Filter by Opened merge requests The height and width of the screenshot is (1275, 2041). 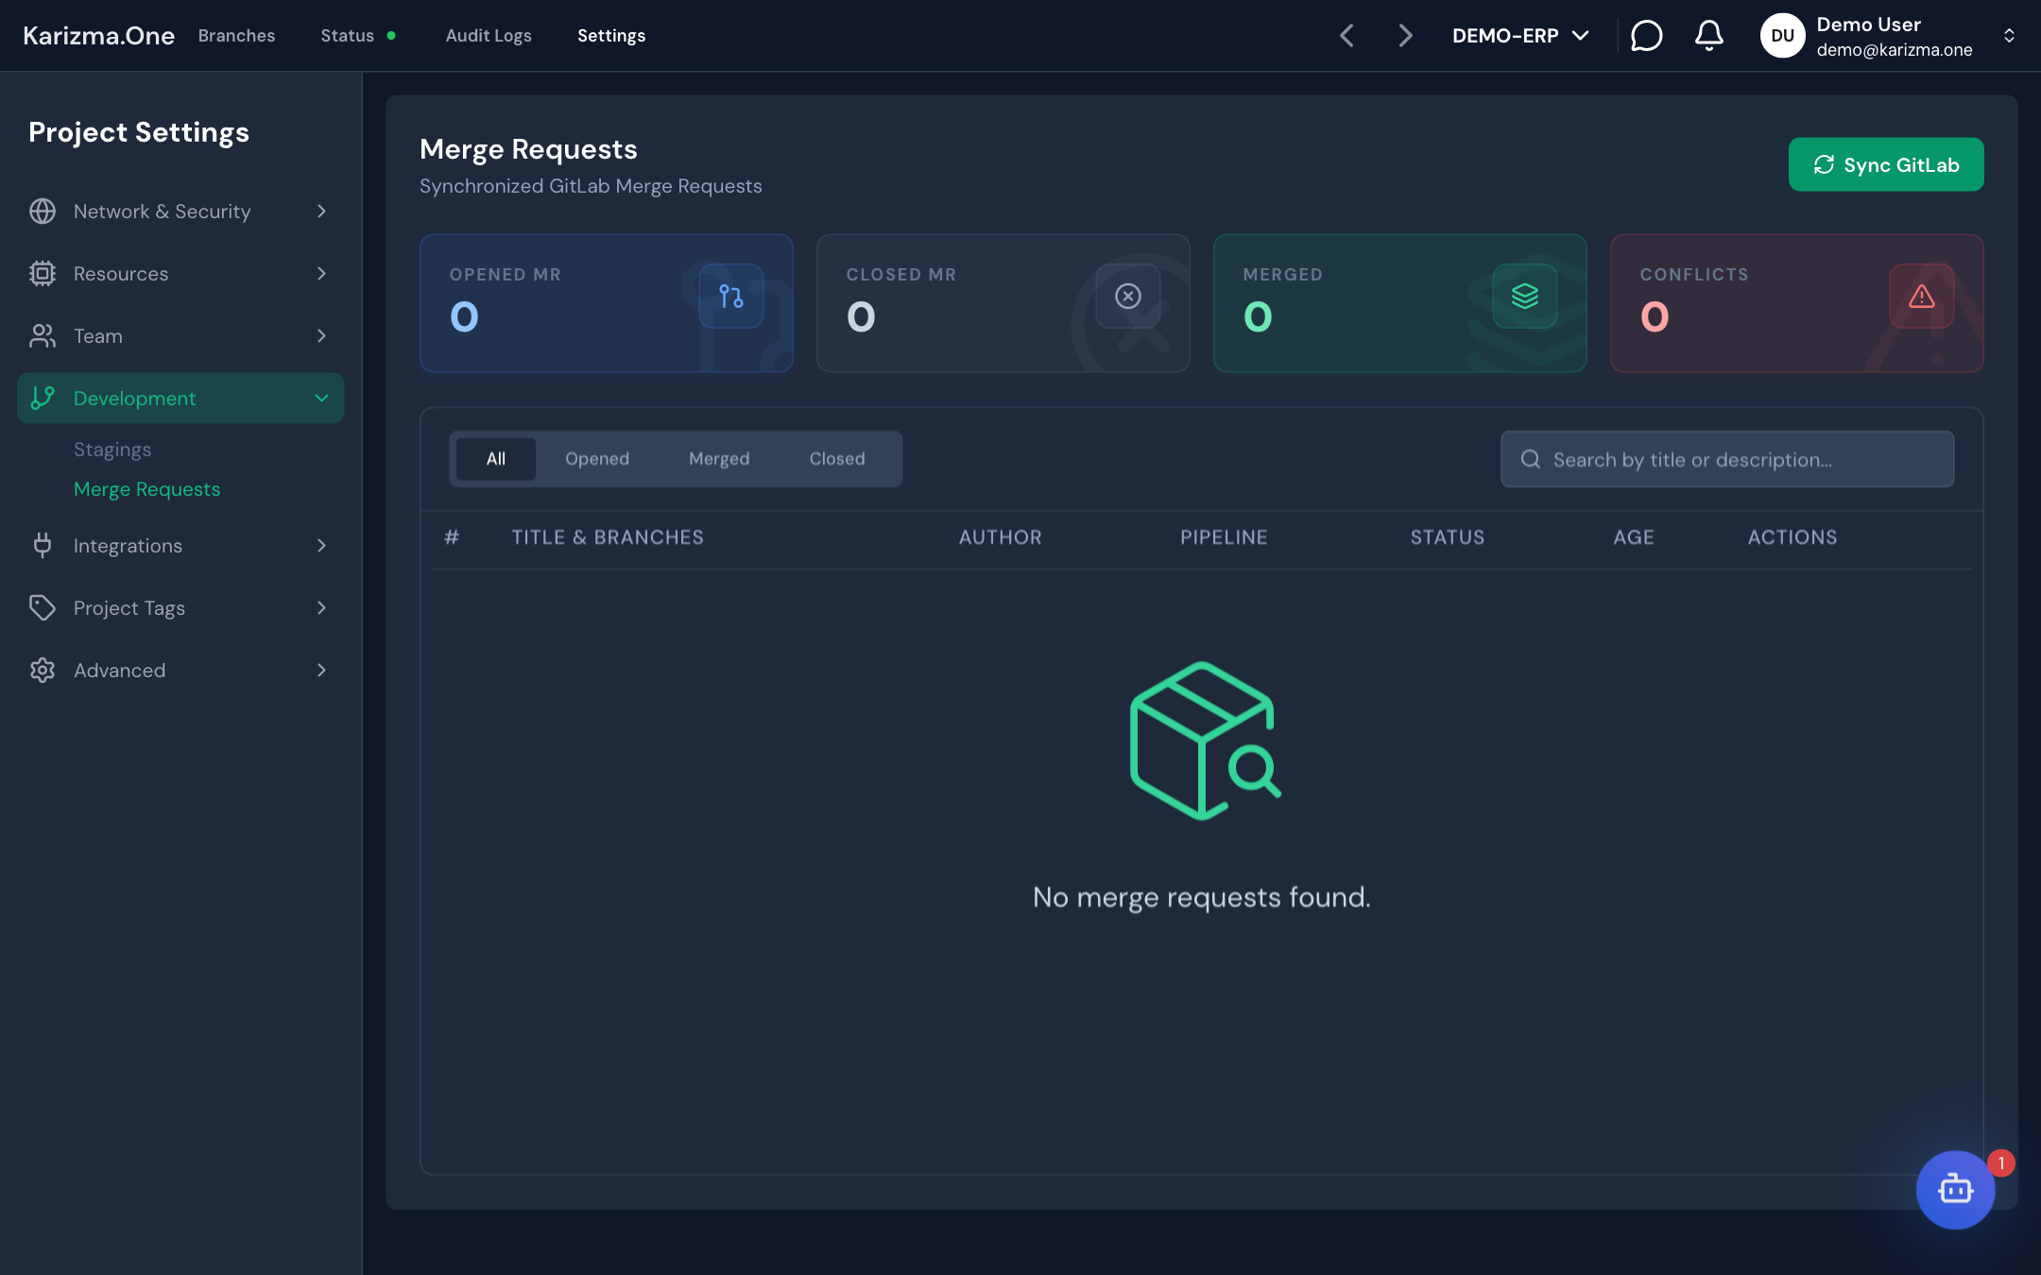click(x=597, y=459)
